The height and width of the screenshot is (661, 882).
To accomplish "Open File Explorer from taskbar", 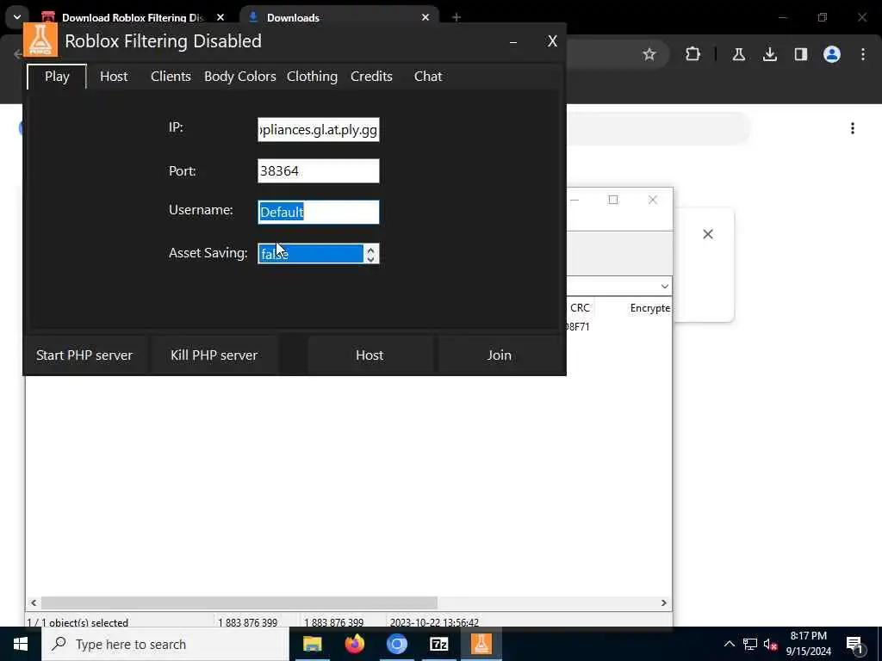I will pos(312,644).
